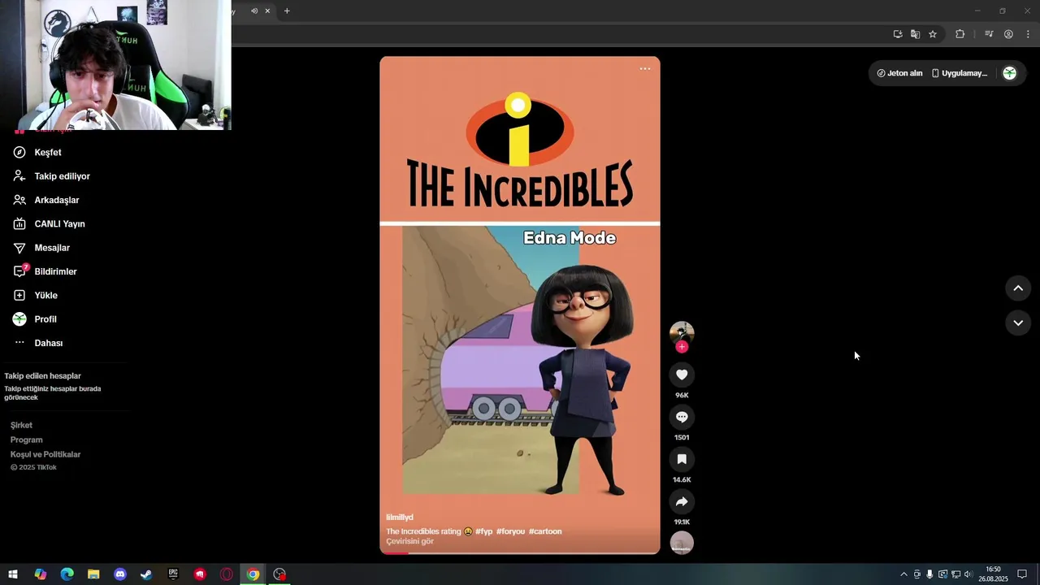Open the Riot client taskbar icon
The width and height of the screenshot is (1040, 585).
[200, 574]
